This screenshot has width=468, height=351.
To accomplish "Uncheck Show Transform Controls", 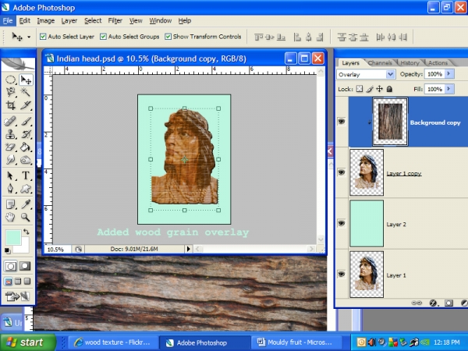I will pos(168,37).
